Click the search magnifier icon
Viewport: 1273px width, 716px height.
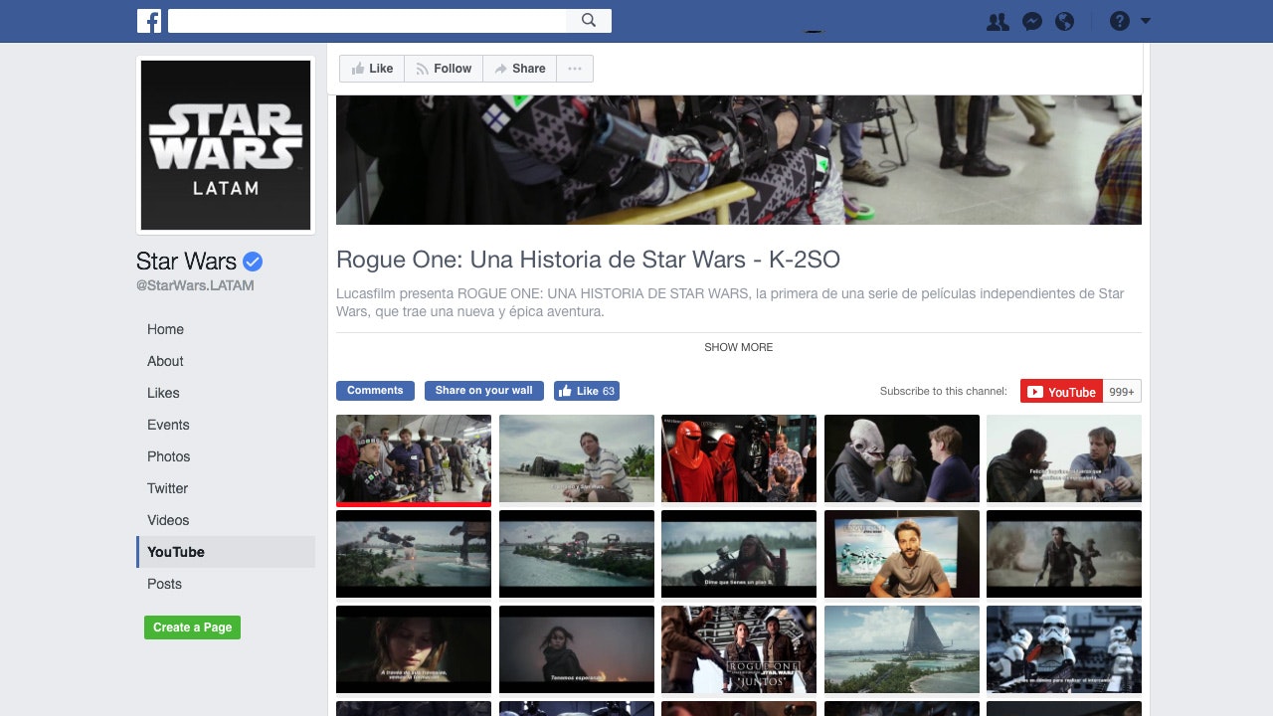pyautogui.click(x=588, y=20)
